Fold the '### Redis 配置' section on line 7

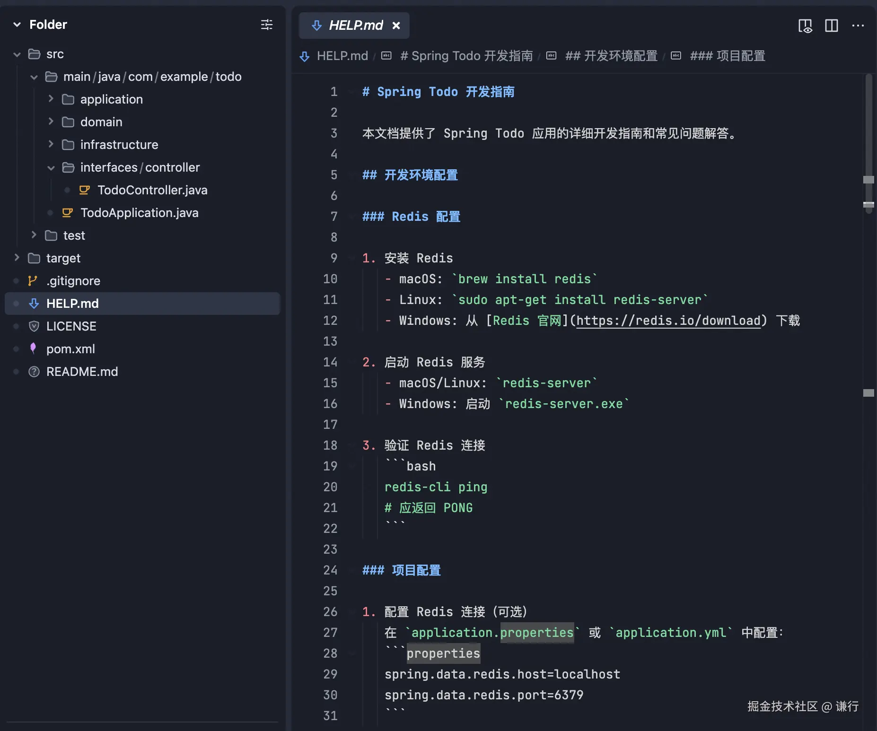(351, 217)
